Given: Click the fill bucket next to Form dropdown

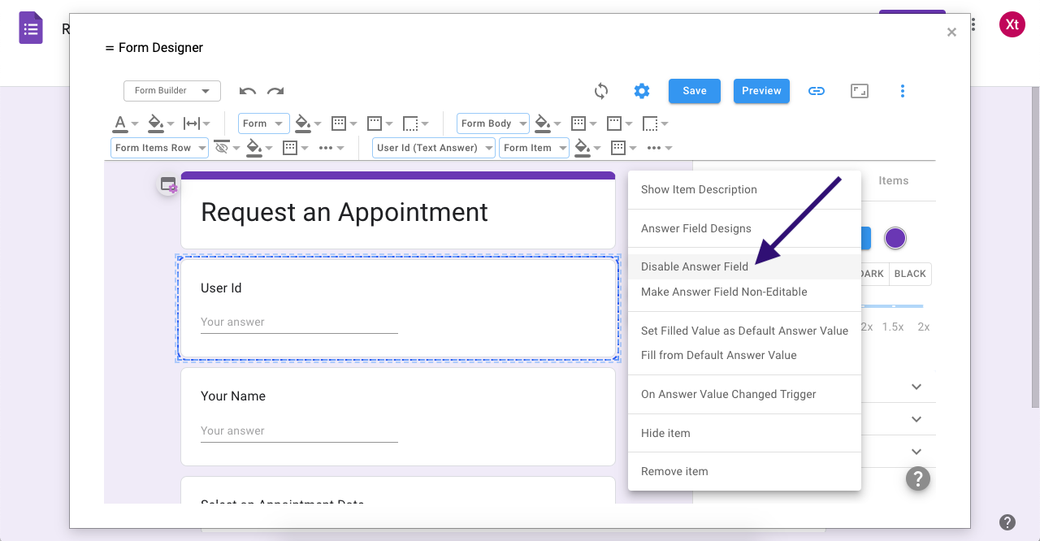Looking at the screenshot, I should point(303,123).
